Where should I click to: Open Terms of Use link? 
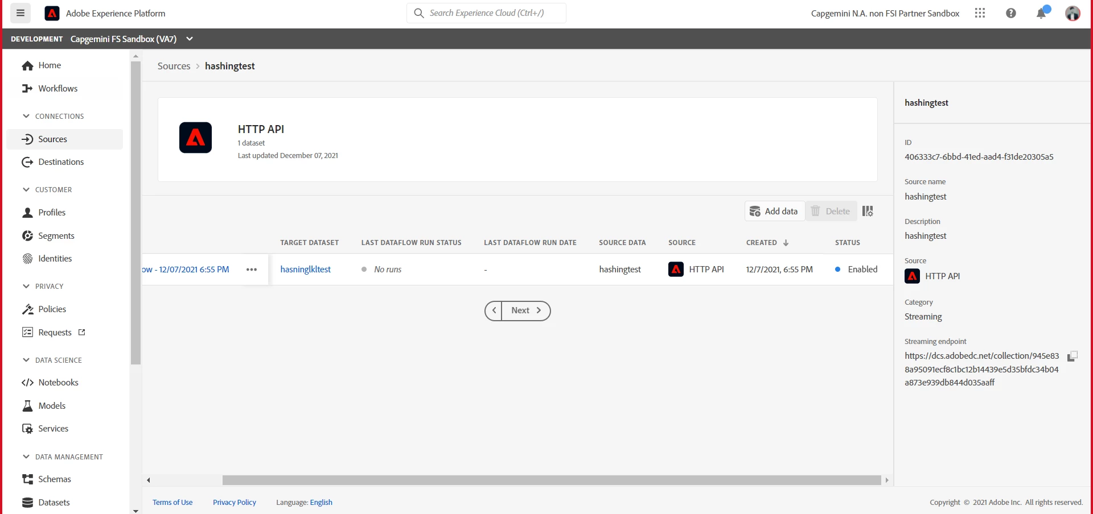[x=172, y=503]
